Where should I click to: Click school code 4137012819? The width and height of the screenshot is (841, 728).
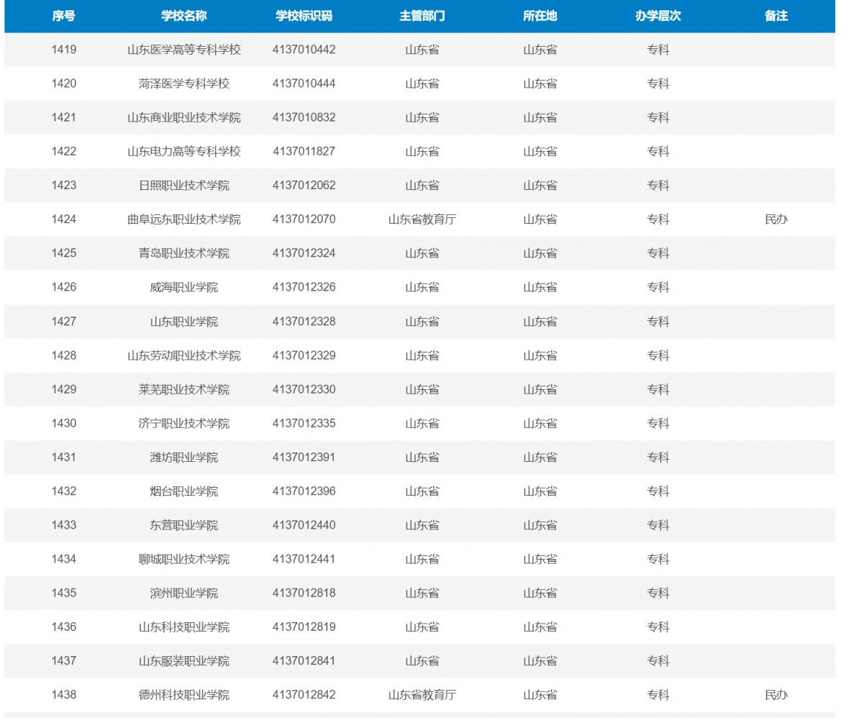(304, 627)
